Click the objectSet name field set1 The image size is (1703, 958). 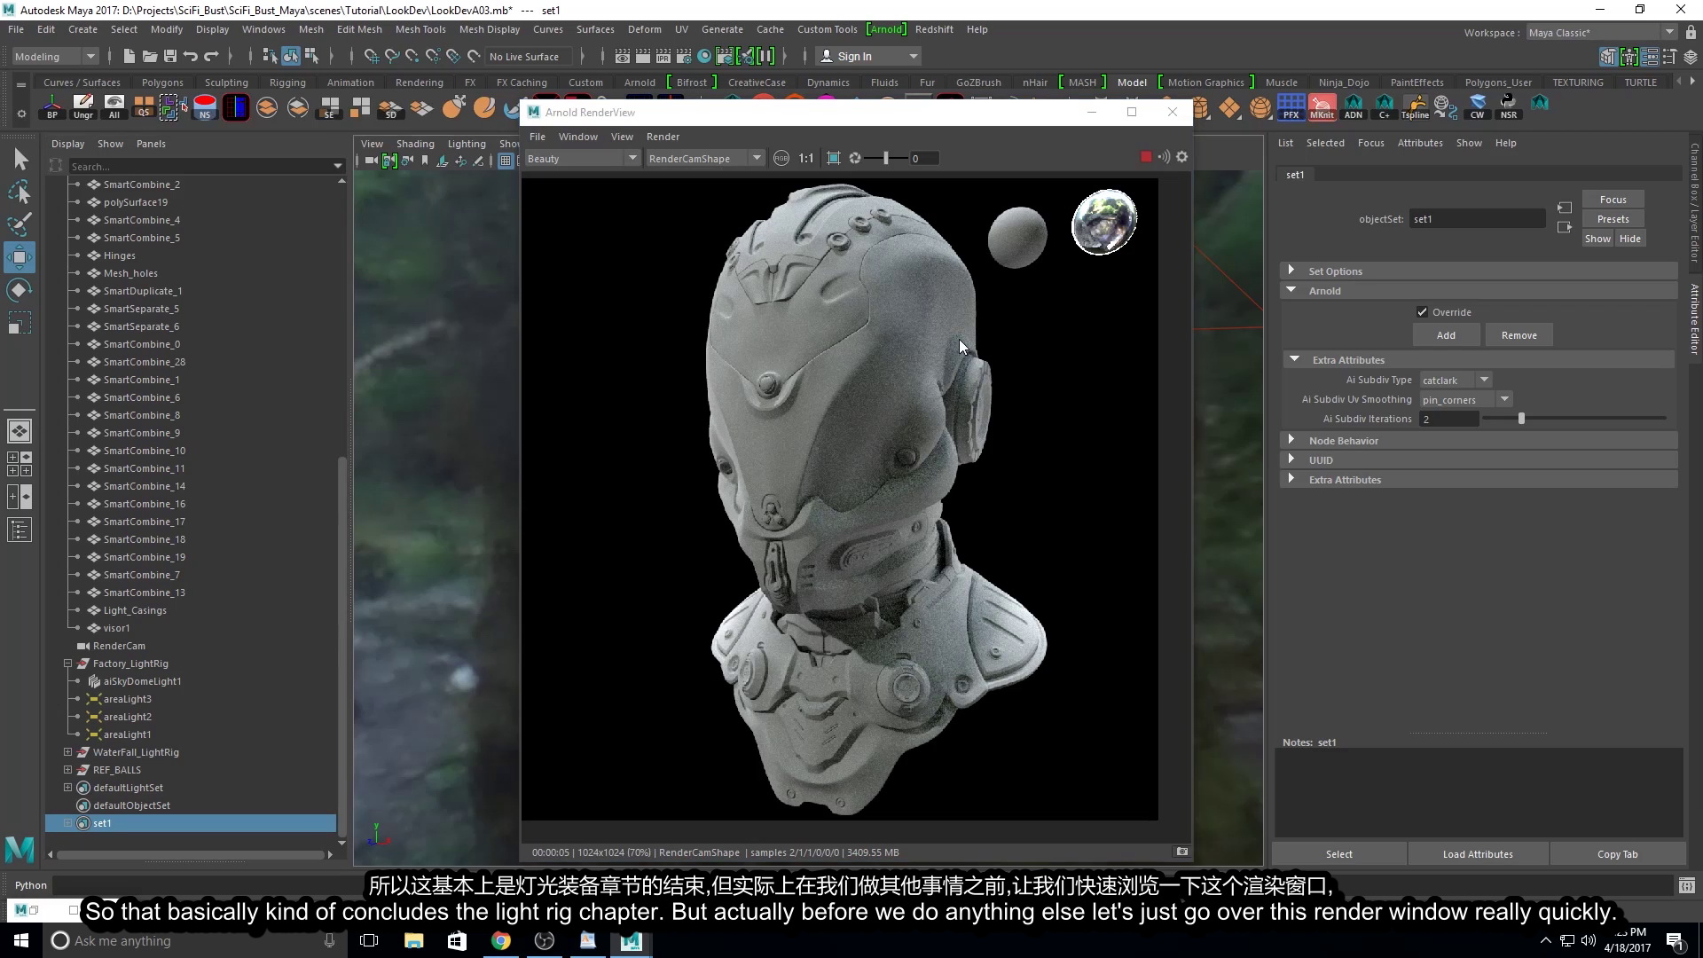(1477, 219)
